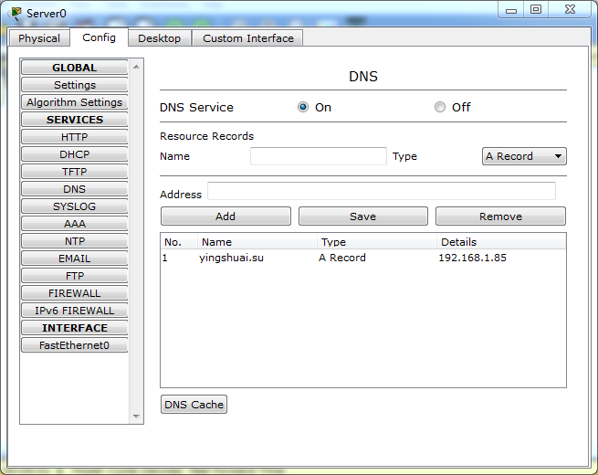Image resolution: width=598 pixels, height=475 pixels.
Task: Open the EMAIL service config
Action: coord(74,259)
